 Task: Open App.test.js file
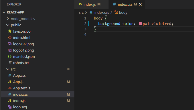tap(22, 88)
